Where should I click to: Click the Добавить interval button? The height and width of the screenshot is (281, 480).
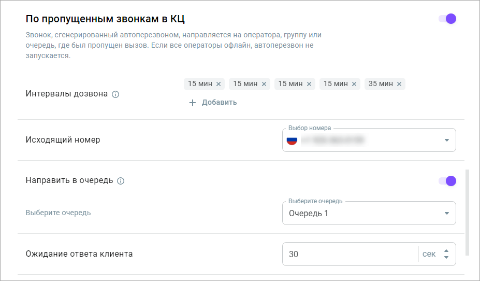(213, 102)
